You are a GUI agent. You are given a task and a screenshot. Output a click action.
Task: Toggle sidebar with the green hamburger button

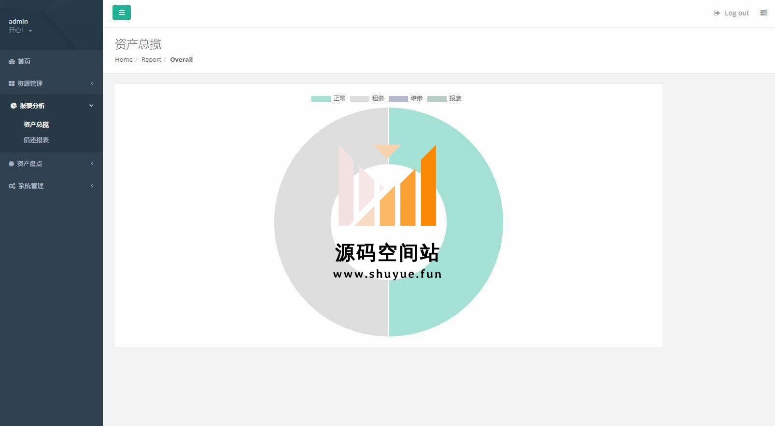tap(122, 13)
